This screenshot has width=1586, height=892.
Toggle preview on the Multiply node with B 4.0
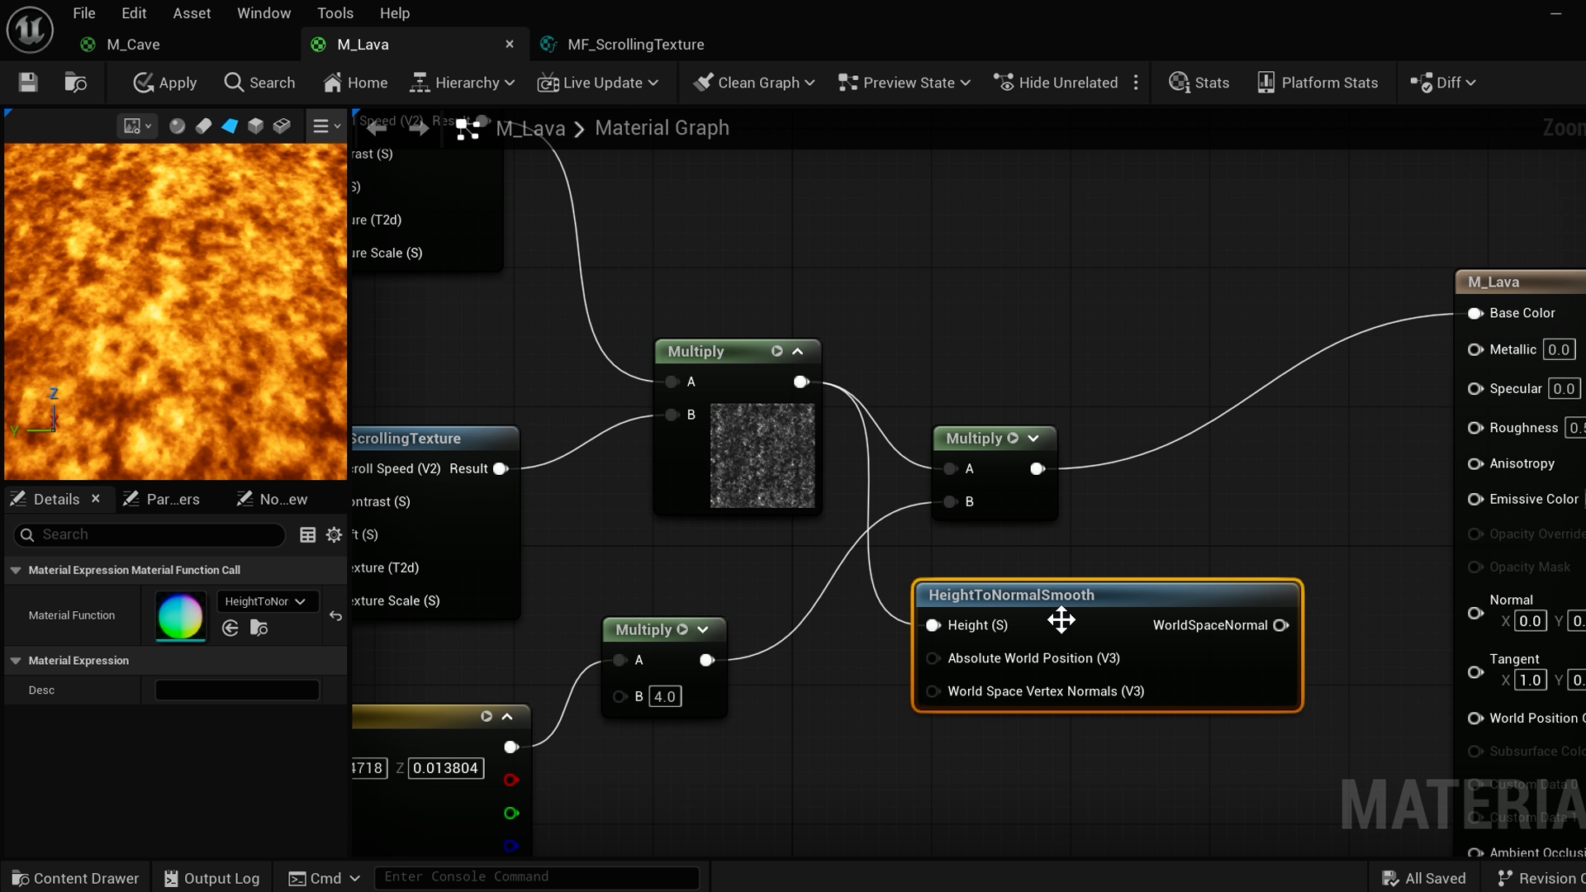click(x=682, y=629)
